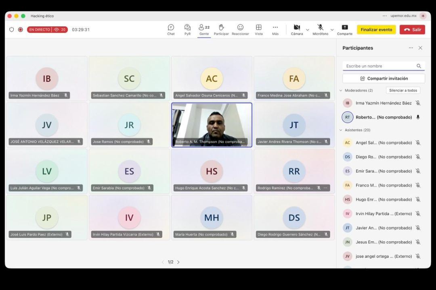
Task: Toggle the Micrófono mute state
Action: (320, 29)
